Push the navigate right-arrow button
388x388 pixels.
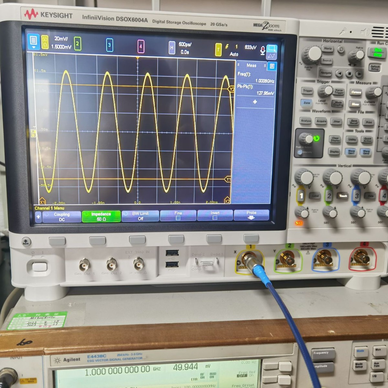pyautogui.click(x=359, y=74)
